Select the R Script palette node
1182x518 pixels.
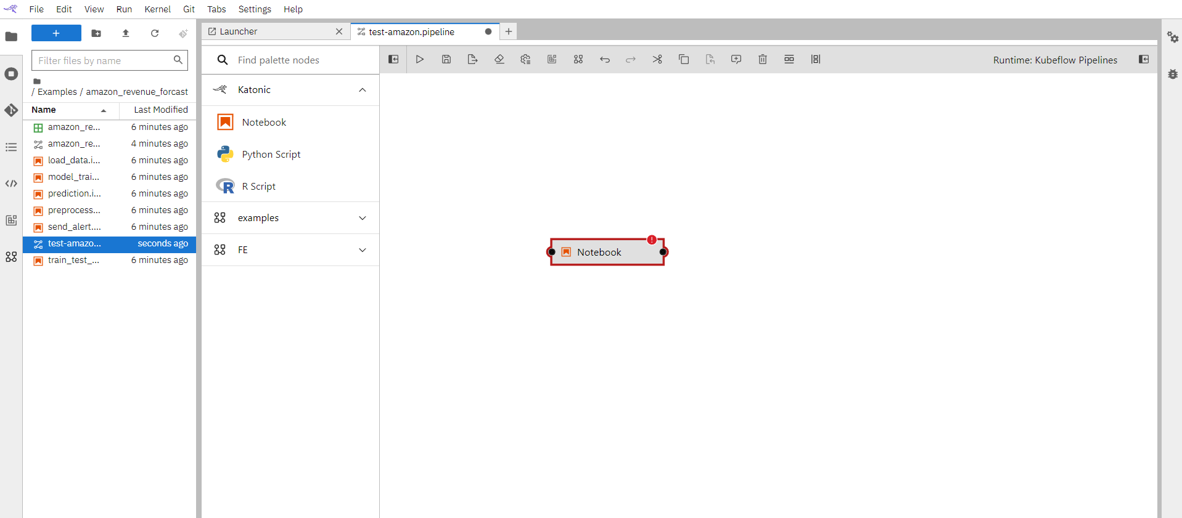(290, 186)
